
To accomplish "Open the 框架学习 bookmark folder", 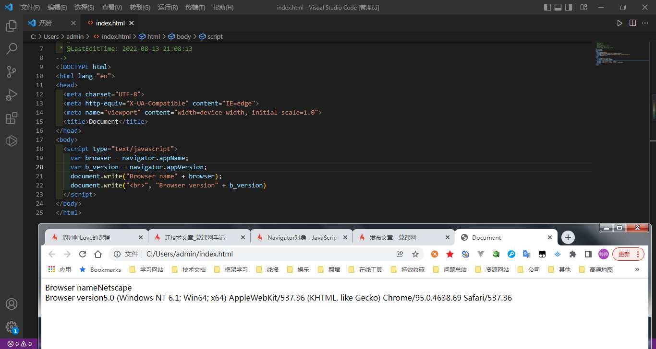I will 231,270.
